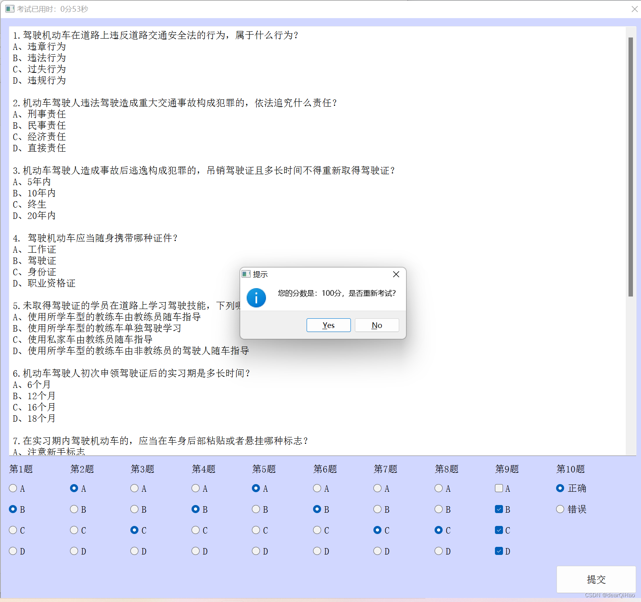Click answer text 'C、使用私家车由教练员随车指导'
Viewport: 641px width, 602px height.
(82, 340)
